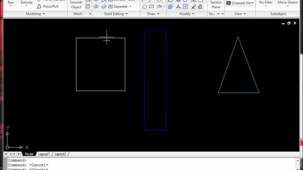
Task: Click the UCS origin icon
Action: click(x=8, y=147)
